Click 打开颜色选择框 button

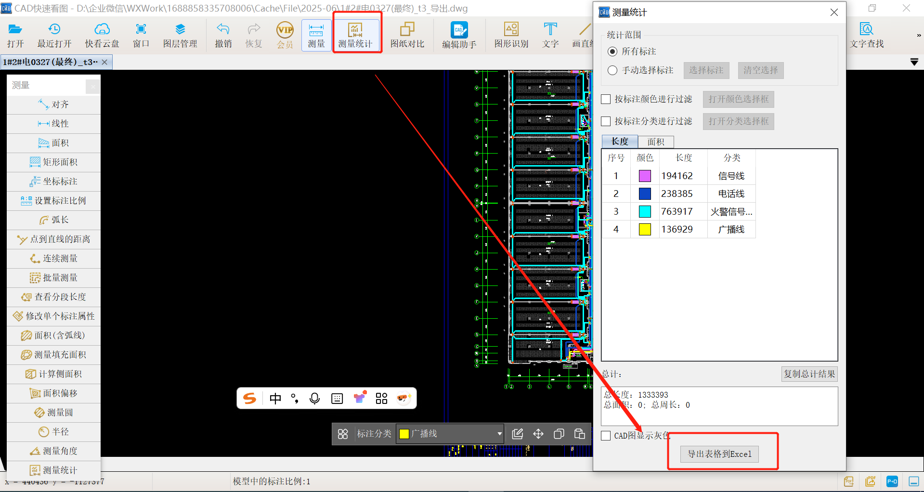point(739,99)
